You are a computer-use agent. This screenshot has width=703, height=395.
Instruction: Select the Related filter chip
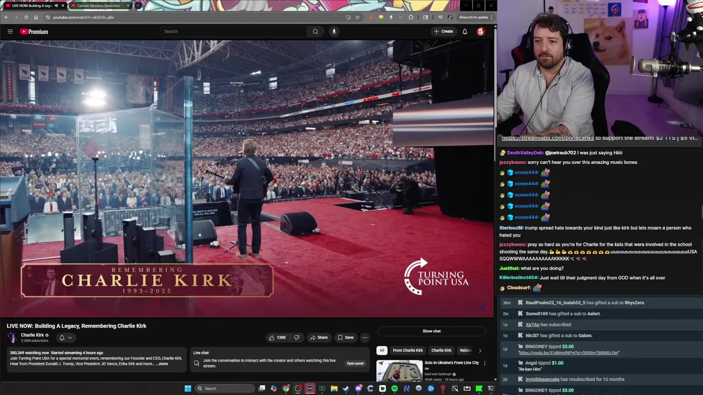(x=465, y=350)
